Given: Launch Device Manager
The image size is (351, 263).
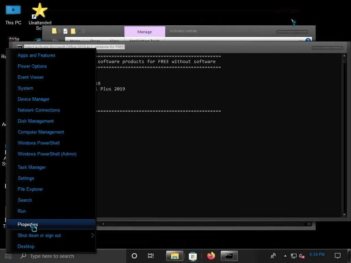Looking at the screenshot, I should coord(34,99).
